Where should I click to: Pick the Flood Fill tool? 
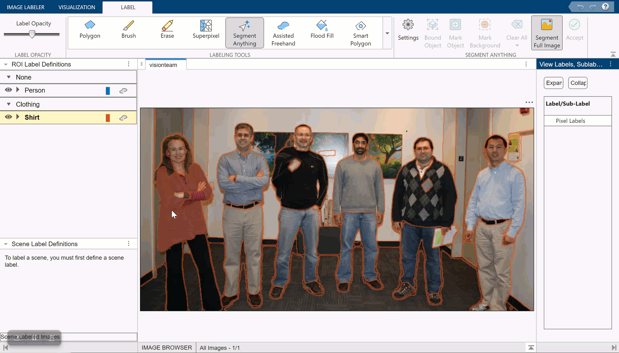point(322,30)
